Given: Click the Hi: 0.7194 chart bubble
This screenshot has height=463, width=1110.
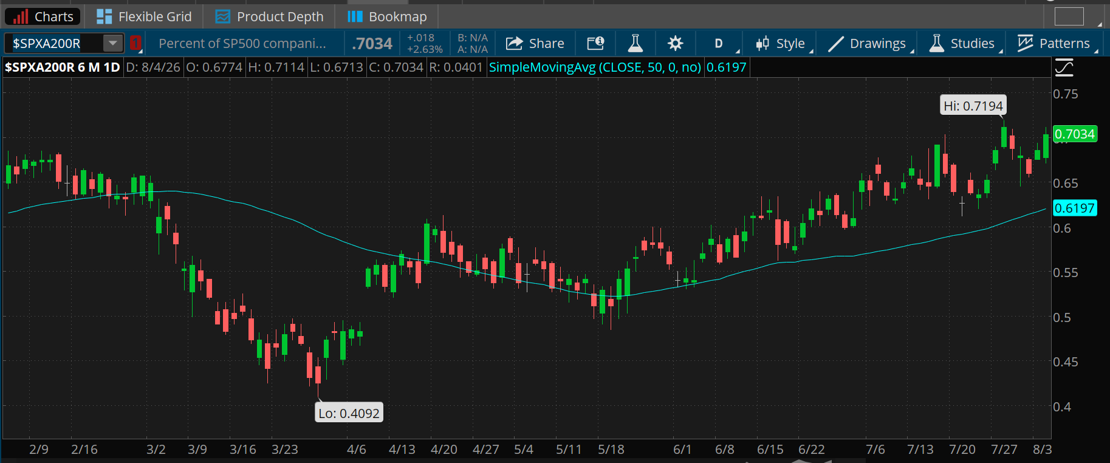Looking at the screenshot, I should tap(973, 106).
